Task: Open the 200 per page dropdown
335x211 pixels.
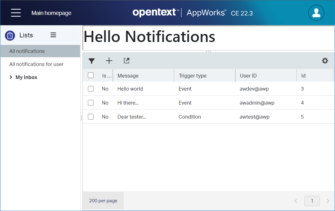Action: click(103, 201)
